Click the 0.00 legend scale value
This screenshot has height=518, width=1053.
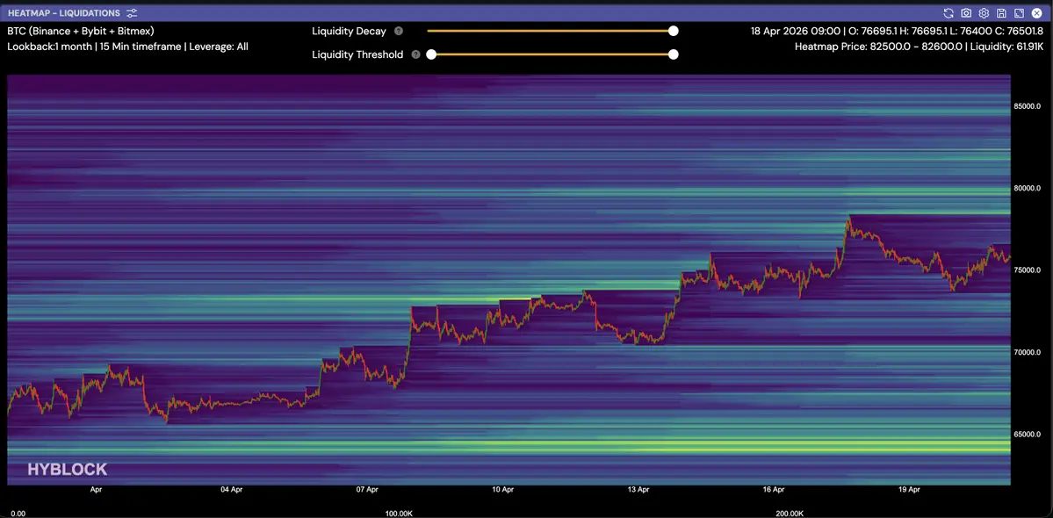pyautogui.click(x=18, y=514)
